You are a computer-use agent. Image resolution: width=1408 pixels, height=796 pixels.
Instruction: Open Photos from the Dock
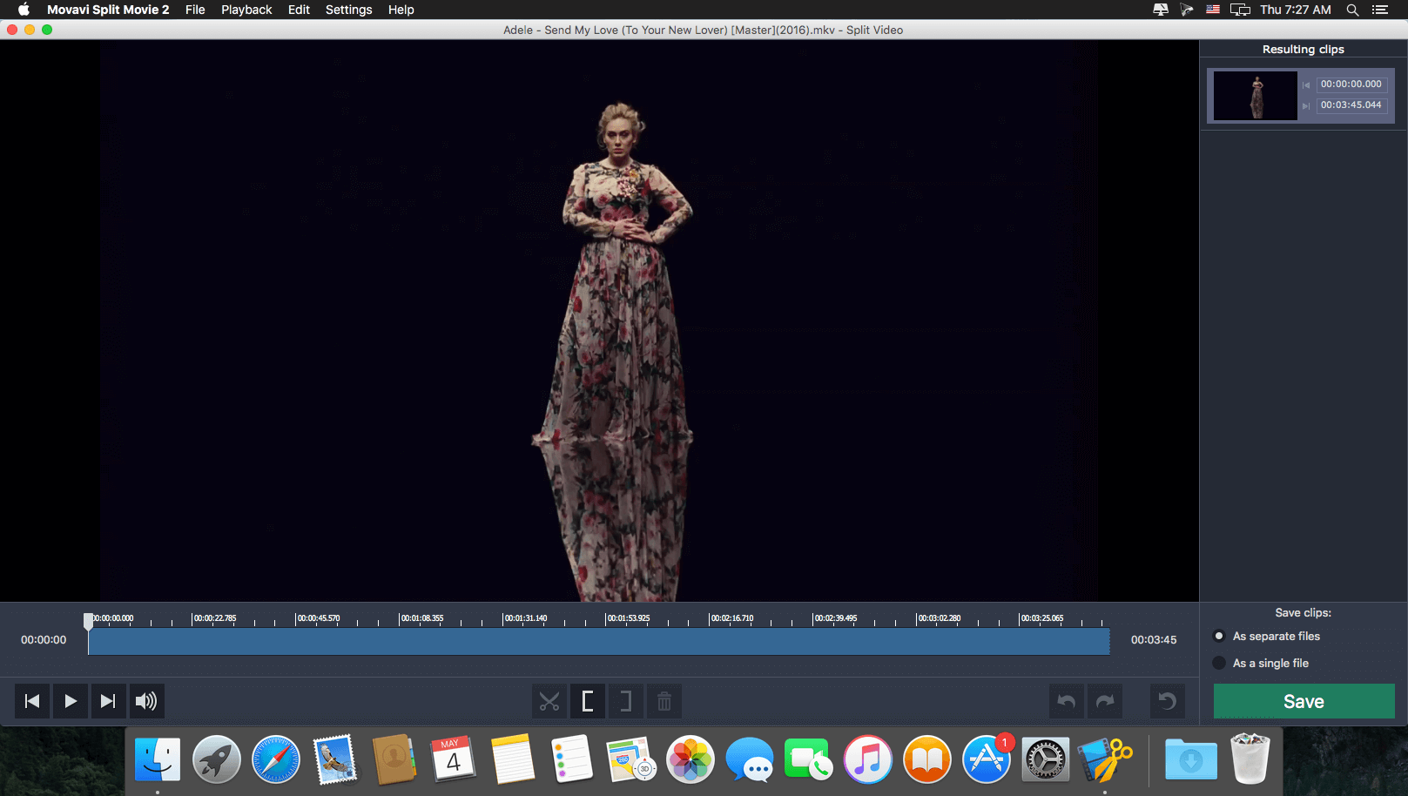pyautogui.click(x=691, y=759)
